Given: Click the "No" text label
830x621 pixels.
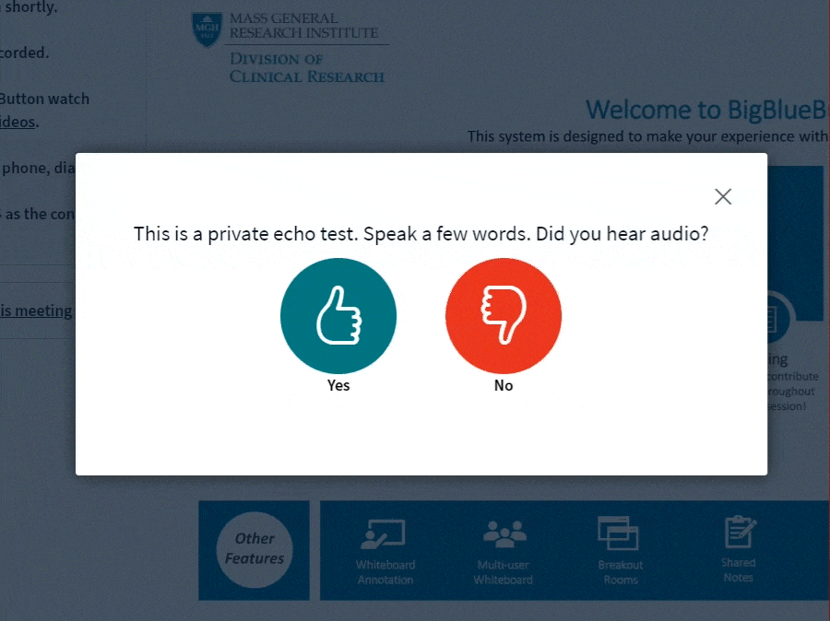Looking at the screenshot, I should click(x=503, y=385).
